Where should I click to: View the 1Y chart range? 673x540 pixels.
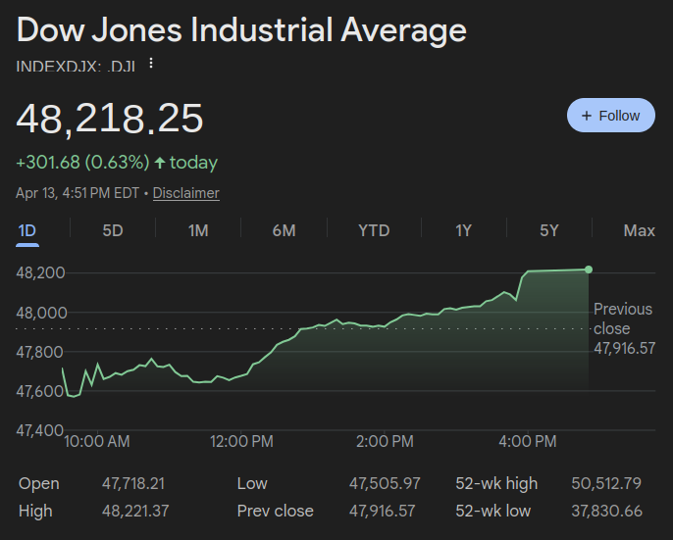click(x=463, y=230)
